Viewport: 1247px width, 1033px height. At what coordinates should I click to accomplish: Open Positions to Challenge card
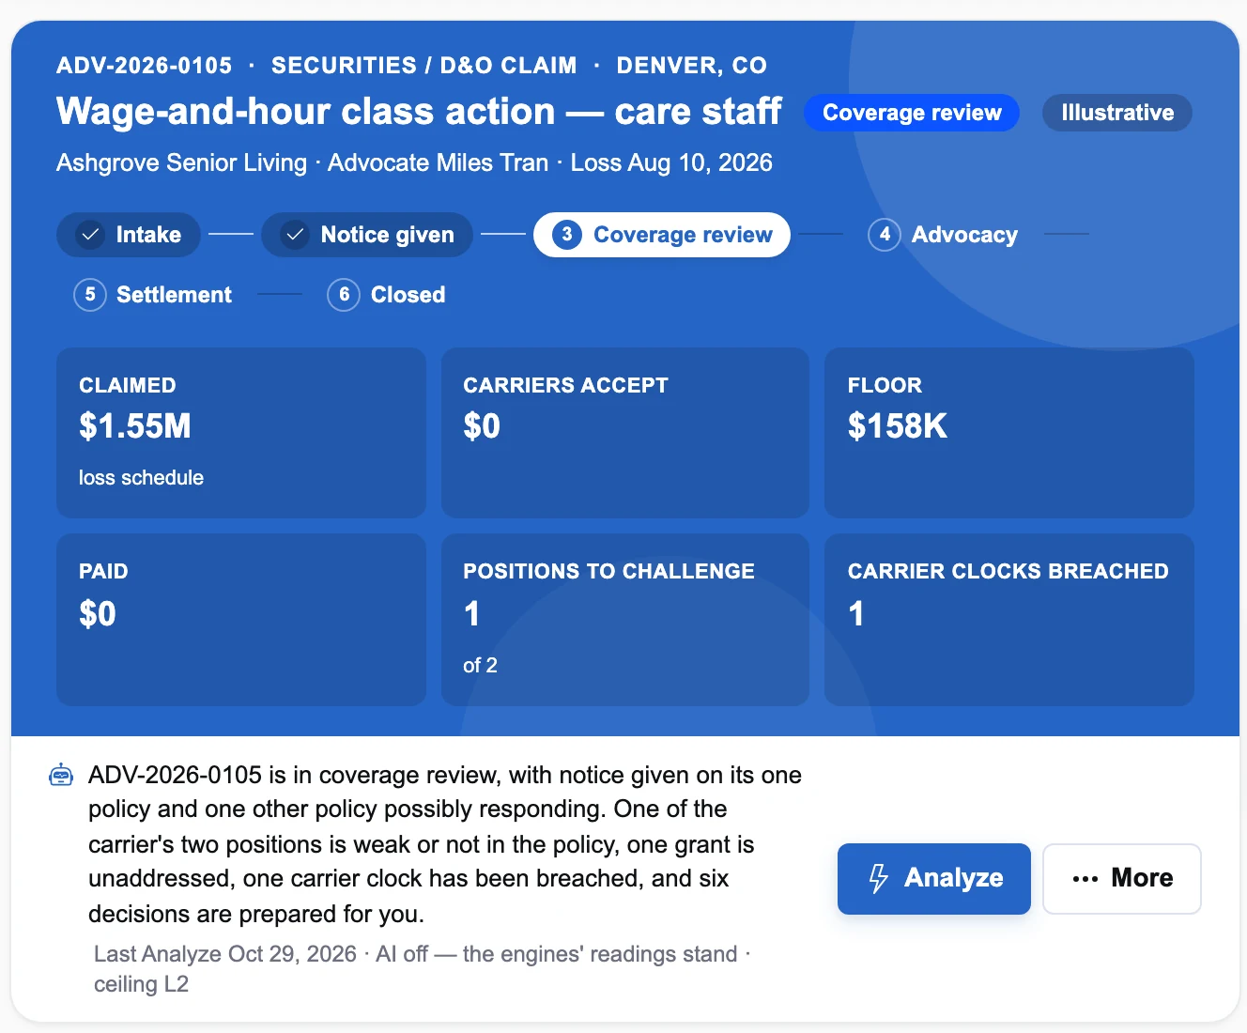625,620
